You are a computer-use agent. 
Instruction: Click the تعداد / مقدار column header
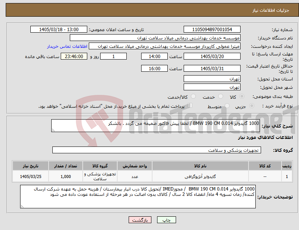point(66,166)
